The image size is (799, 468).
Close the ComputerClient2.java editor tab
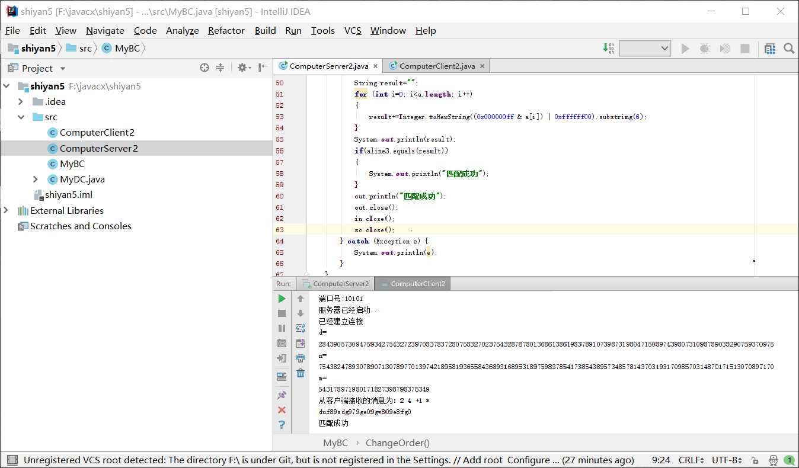[482, 66]
